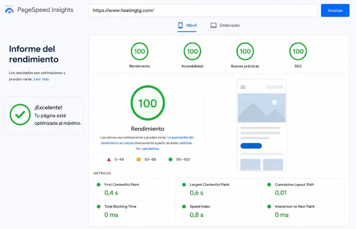Click the 90–100 legend label

pos(183,160)
